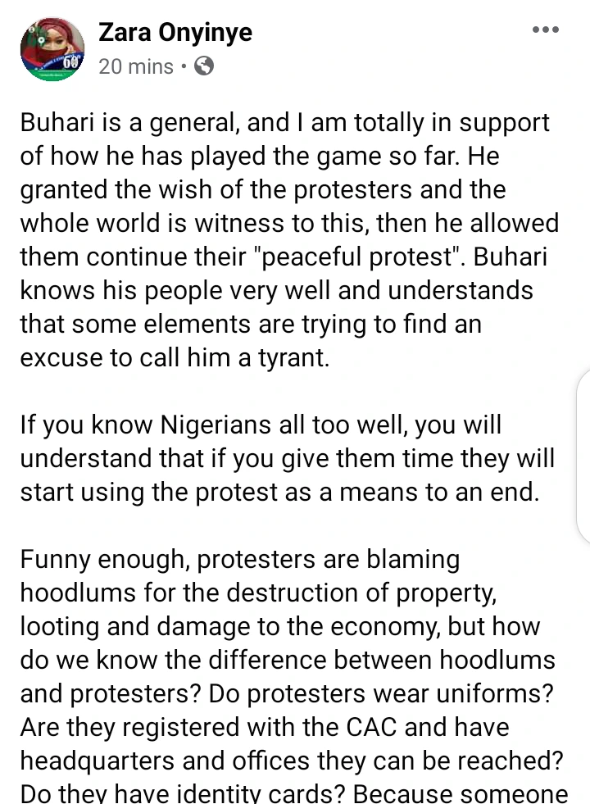Open the three-dot post options menu
Screen dimensions: 590x804
(x=545, y=30)
